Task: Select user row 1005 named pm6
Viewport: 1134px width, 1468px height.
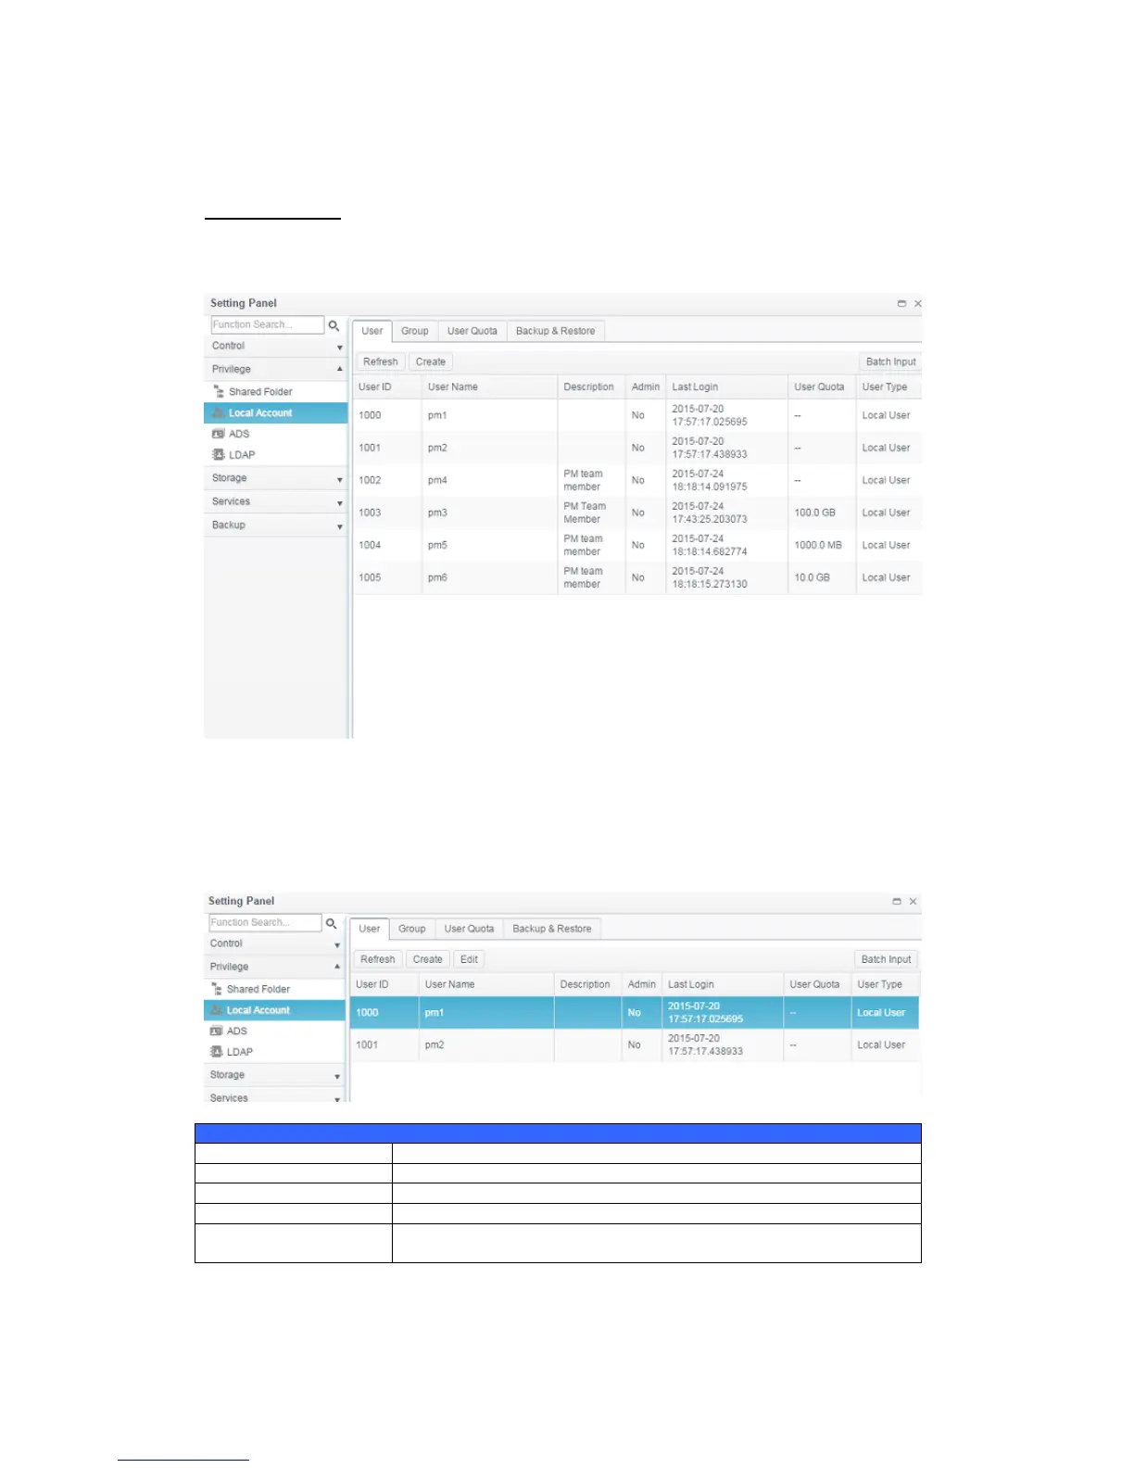Action: (637, 577)
